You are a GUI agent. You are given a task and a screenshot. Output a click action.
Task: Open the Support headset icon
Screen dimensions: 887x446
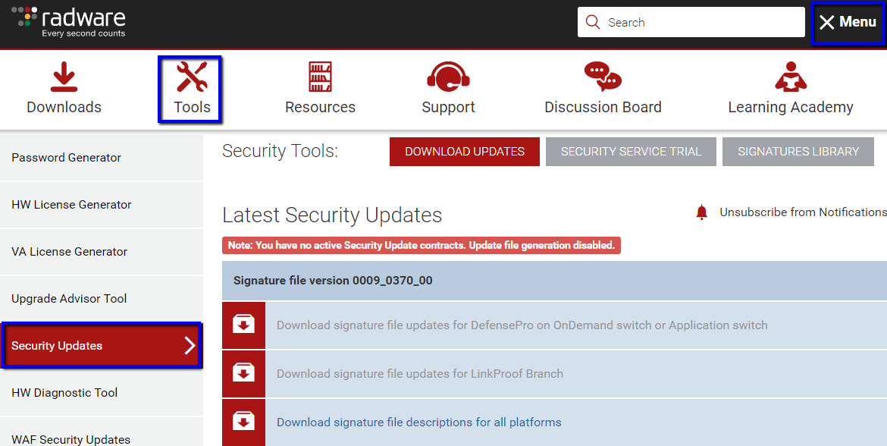[448, 77]
